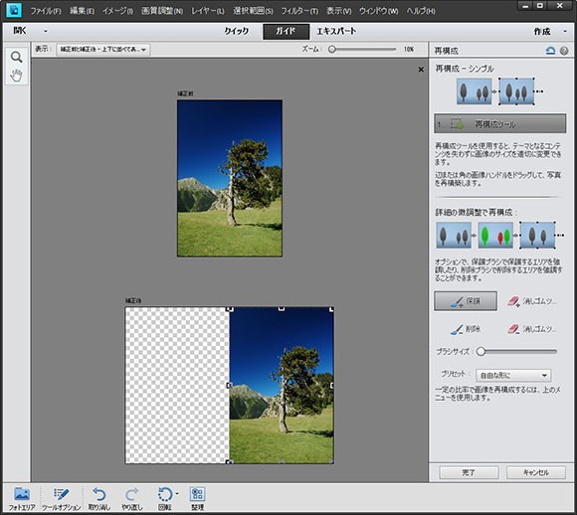This screenshot has width=577, height=515.
Task: Expand the 作成 create dropdown arrow
Action: tap(565, 31)
